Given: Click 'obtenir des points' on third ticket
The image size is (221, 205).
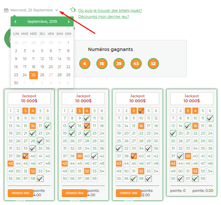Looking at the screenshot, I should click(x=128, y=193).
